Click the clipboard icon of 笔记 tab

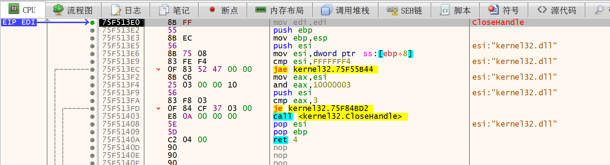point(164,10)
